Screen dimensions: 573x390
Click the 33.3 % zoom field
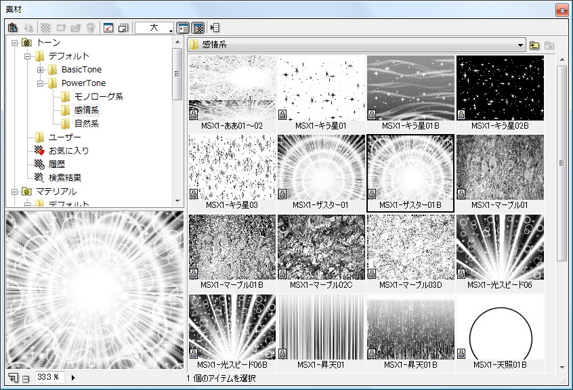(49, 377)
